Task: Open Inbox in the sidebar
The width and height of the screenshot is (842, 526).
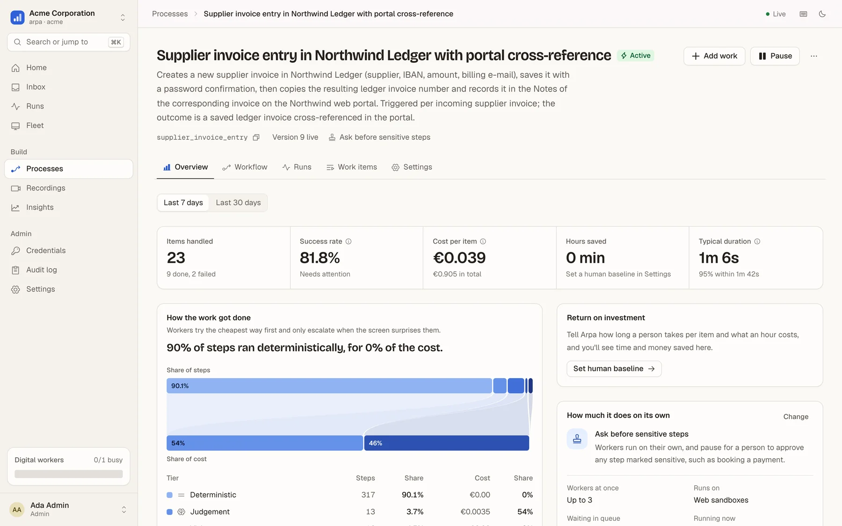Action: tap(69, 87)
